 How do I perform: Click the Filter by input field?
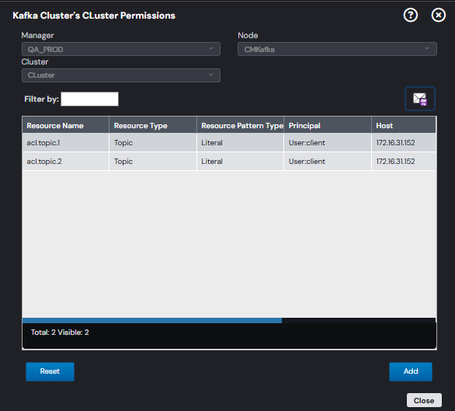(x=89, y=99)
